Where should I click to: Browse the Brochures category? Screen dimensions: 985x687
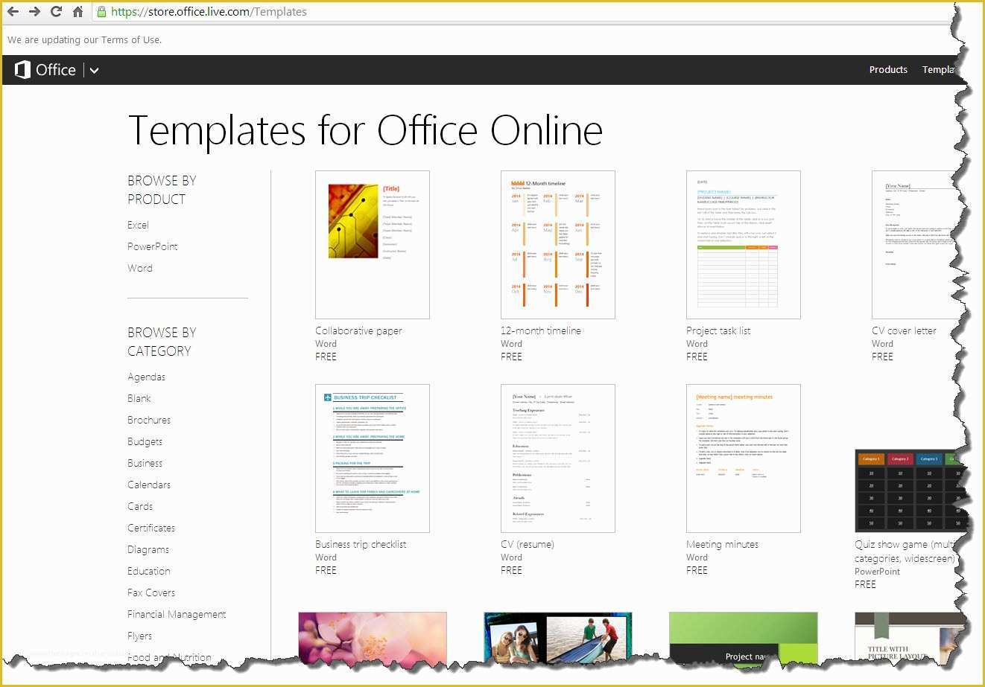coord(149,420)
